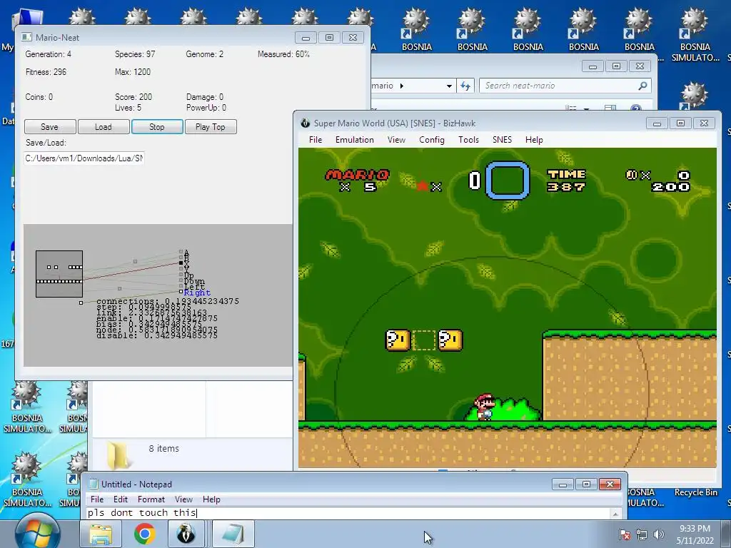Change view icon in Explorer toolbar
Screen dimensions: 731x548
(570, 108)
